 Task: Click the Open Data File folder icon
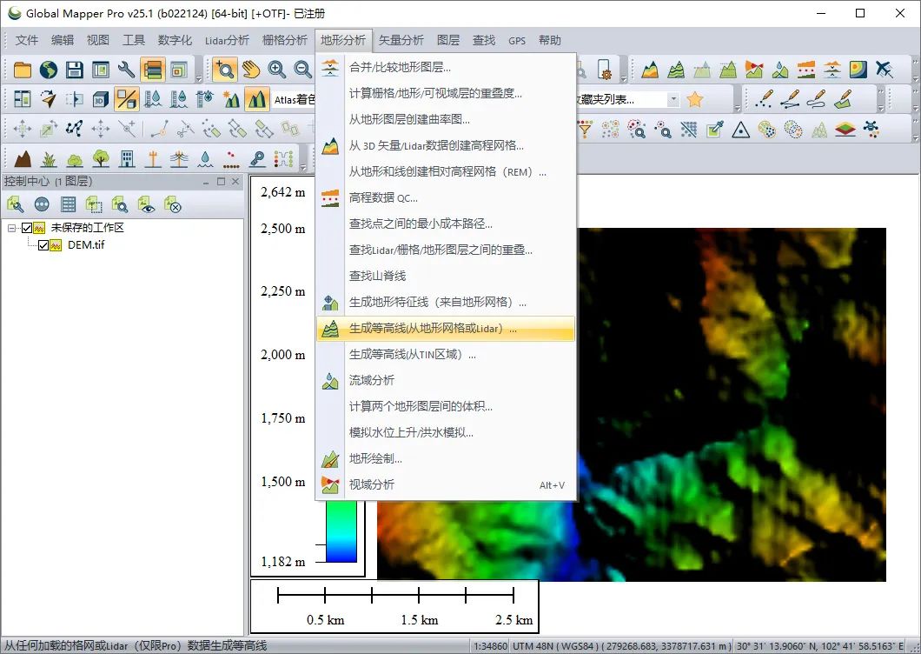[x=23, y=70]
